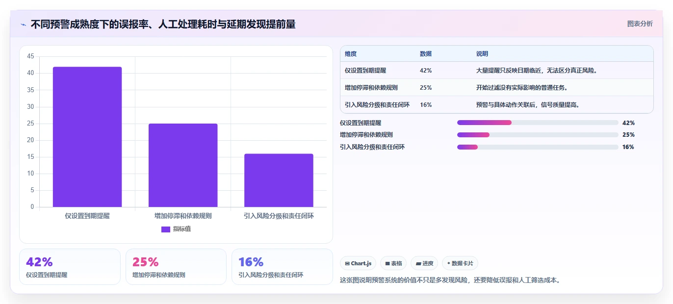Screen dimensions: 673x304
Task: Click the 增加停滞和依赖规则 label in the progress list
Action: pos(366,135)
